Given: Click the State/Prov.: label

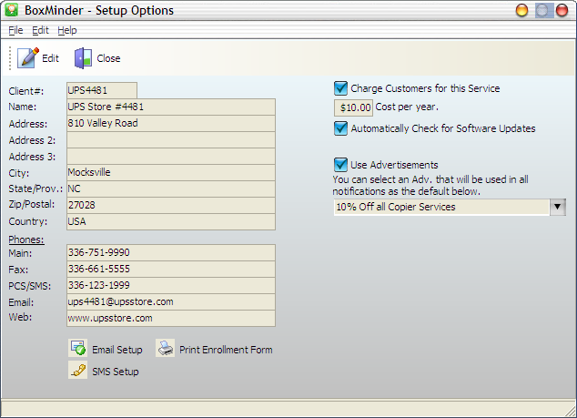Looking at the screenshot, I should 35,189.
